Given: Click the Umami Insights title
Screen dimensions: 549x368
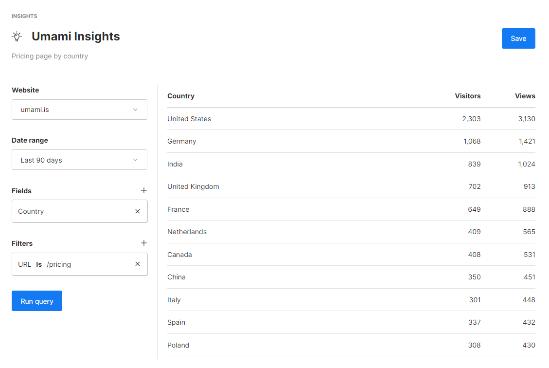Looking at the screenshot, I should pyautogui.click(x=76, y=37).
